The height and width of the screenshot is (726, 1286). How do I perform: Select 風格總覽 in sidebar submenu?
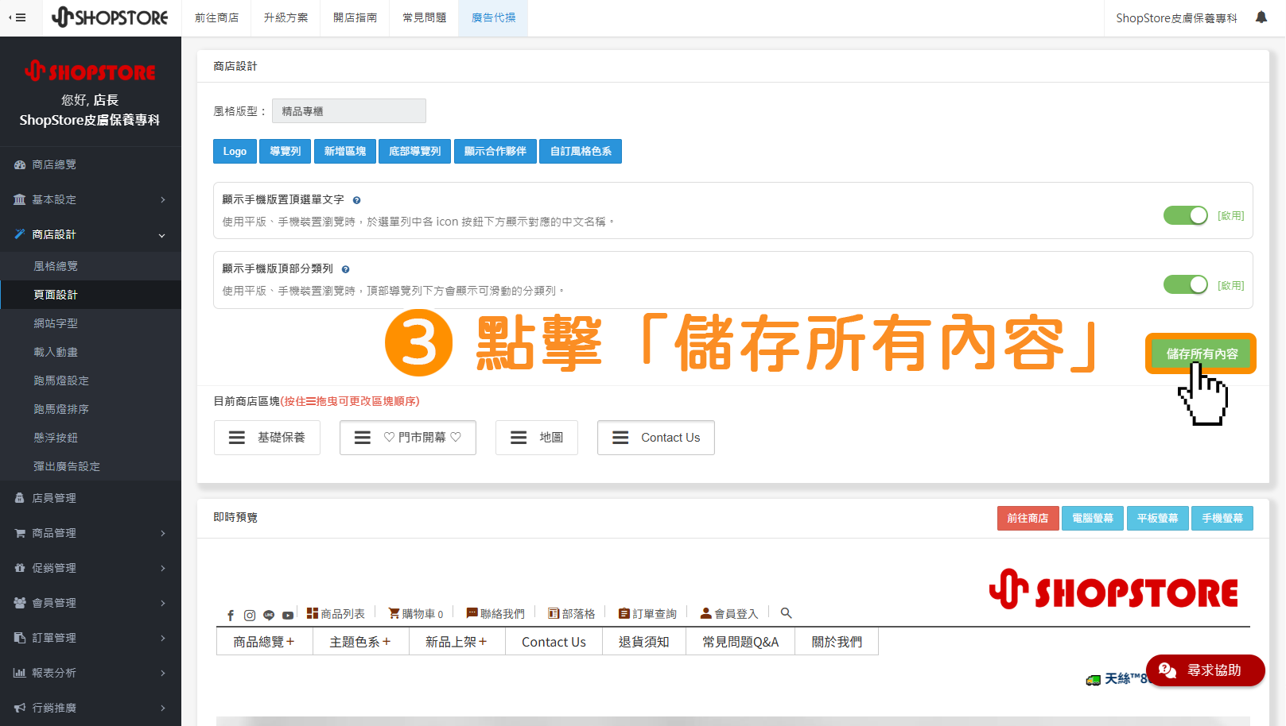click(91, 266)
